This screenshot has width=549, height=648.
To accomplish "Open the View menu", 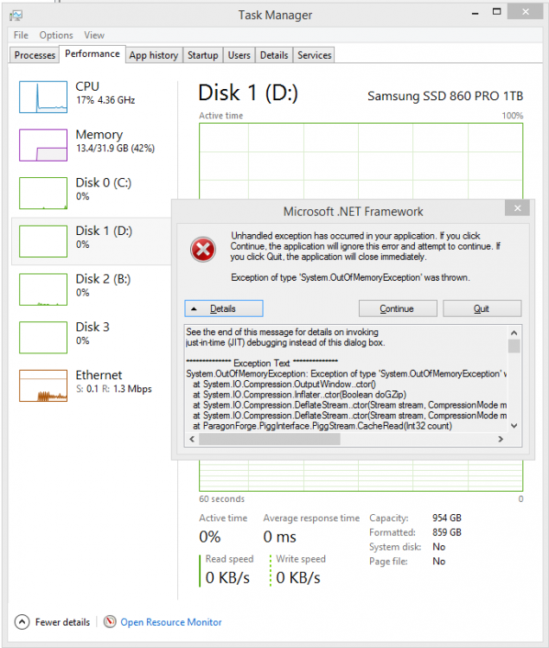I will 94,35.
